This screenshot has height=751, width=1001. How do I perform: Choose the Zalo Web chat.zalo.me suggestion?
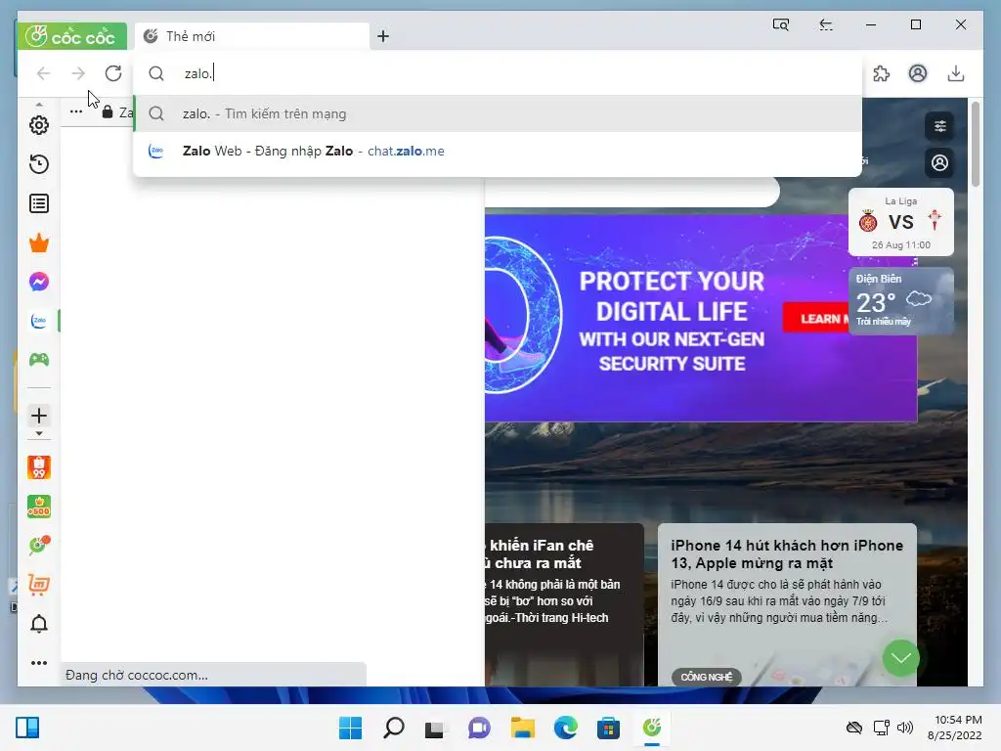click(498, 152)
